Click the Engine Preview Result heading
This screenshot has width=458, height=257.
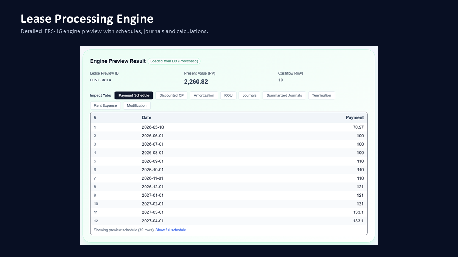coord(118,61)
